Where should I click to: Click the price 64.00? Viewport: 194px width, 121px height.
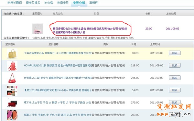(x=135, y=90)
